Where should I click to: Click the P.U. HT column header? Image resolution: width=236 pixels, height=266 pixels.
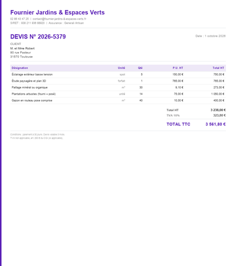click(178, 68)
